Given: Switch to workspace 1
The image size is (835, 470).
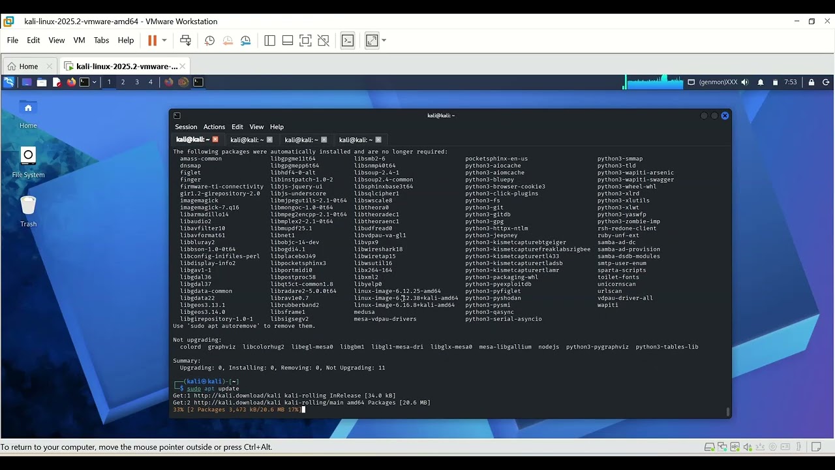Looking at the screenshot, I should pos(109,82).
